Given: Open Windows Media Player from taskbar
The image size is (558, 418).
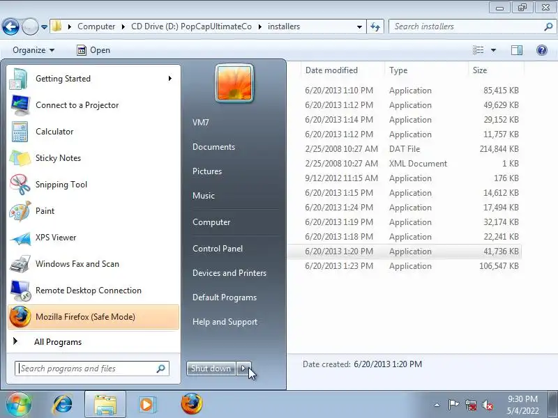Looking at the screenshot, I should [146, 405].
